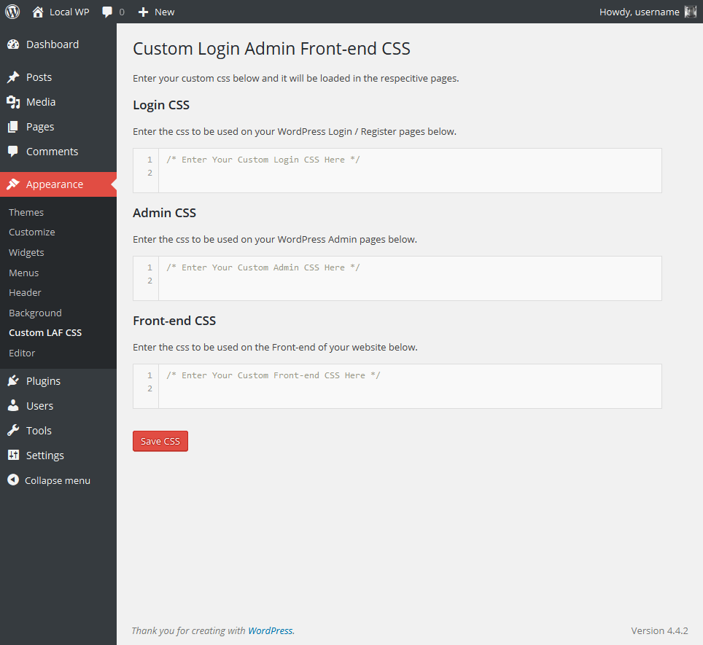
Task: Click the Local WP site name
Action: tap(69, 12)
